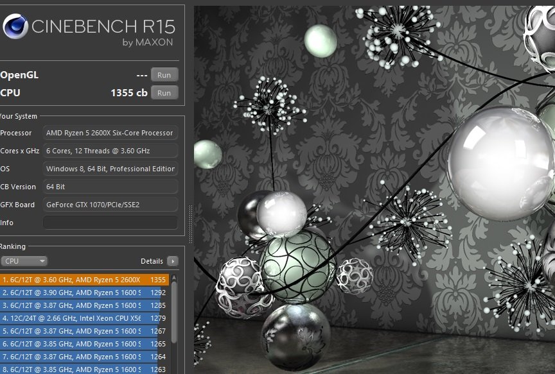Image resolution: width=555 pixels, height=374 pixels.
Task: Run the OpenGL benchmark
Action: tap(164, 75)
